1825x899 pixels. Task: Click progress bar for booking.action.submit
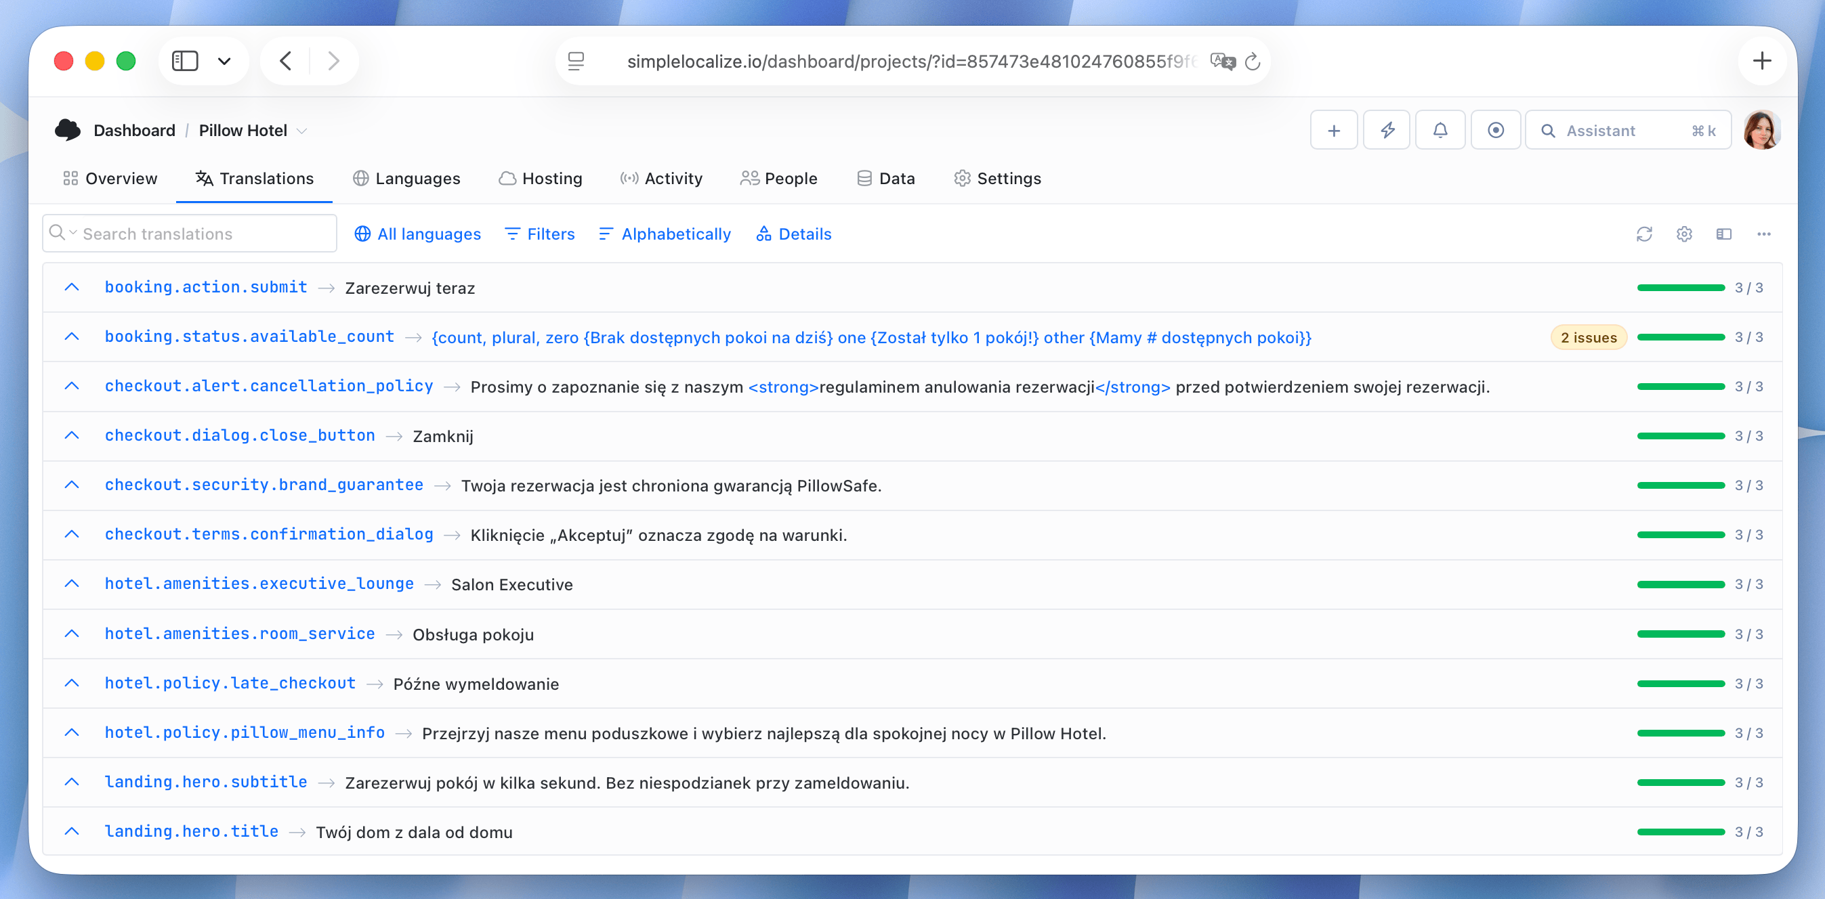point(1681,288)
